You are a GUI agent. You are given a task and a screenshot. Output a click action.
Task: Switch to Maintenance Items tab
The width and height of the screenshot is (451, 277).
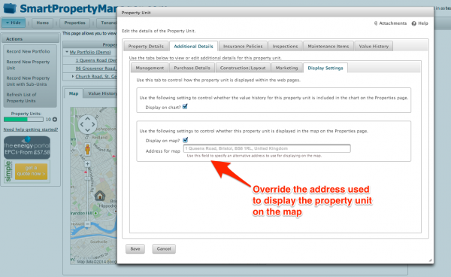pos(328,46)
